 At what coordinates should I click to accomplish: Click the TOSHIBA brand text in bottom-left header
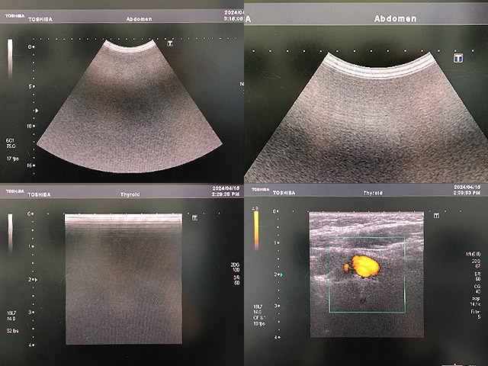39,195
